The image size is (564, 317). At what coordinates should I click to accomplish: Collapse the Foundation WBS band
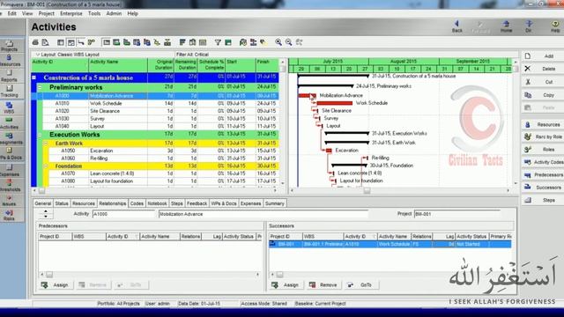click(x=46, y=166)
